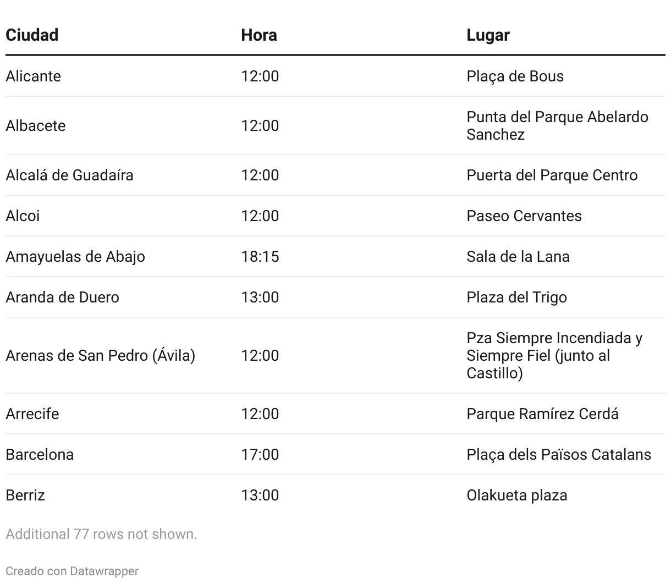The width and height of the screenshot is (671, 584).
Task: Click the additional 77 rows notice
Action: [101, 534]
